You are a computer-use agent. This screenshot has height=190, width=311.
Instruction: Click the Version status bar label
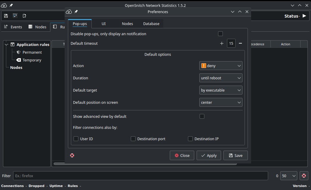(300, 186)
